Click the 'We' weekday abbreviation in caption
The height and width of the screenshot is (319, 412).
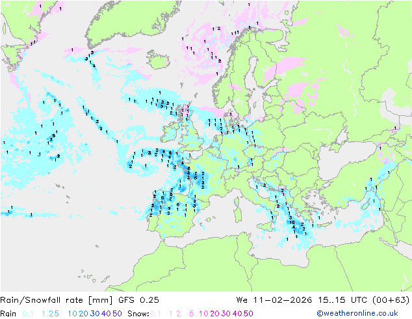tap(242, 300)
